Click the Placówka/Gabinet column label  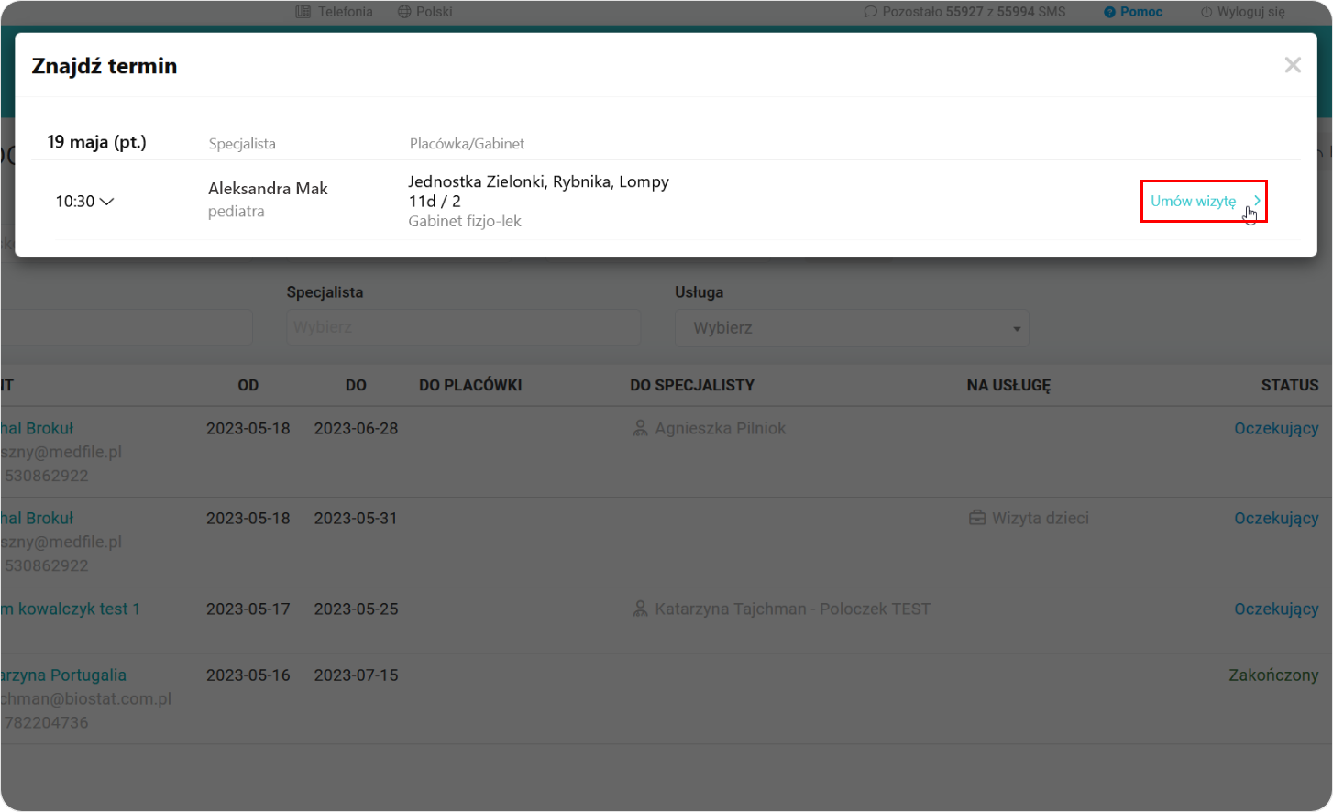[x=467, y=144]
